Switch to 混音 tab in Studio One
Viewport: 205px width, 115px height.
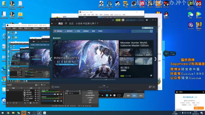[x=134, y=96]
